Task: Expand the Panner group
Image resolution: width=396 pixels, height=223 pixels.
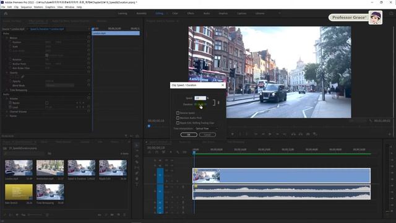Action: [7, 116]
